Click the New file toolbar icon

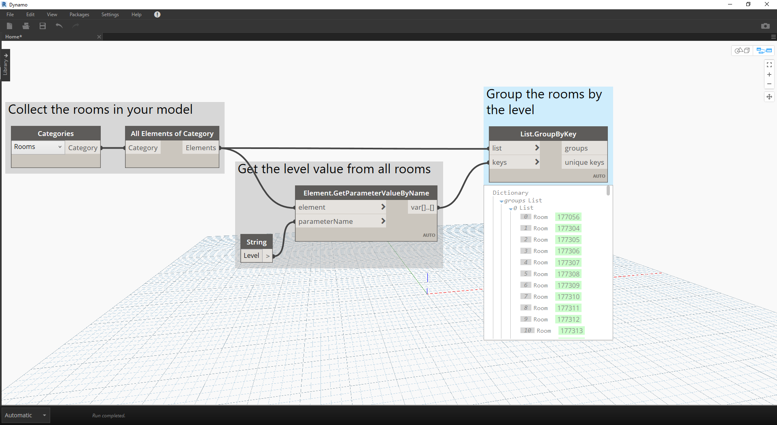tap(10, 26)
